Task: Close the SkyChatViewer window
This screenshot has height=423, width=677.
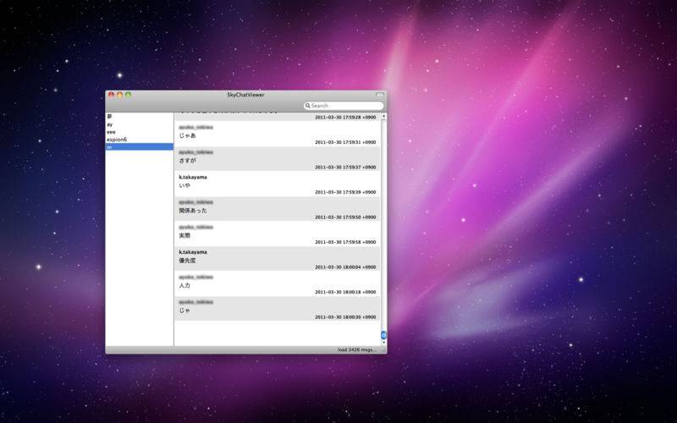Action: (x=111, y=95)
